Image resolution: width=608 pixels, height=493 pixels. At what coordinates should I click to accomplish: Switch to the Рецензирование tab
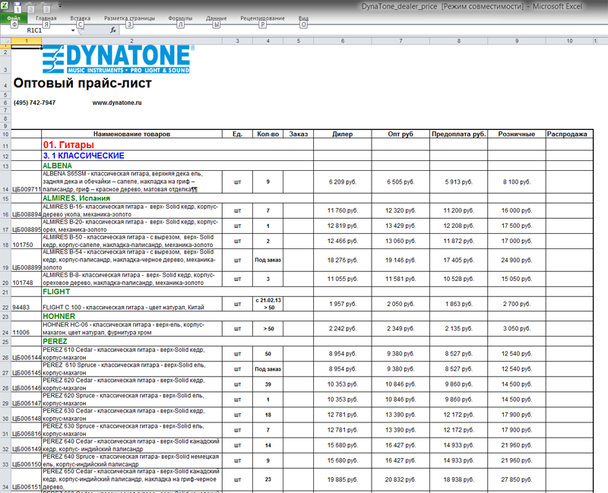tap(262, 18)
